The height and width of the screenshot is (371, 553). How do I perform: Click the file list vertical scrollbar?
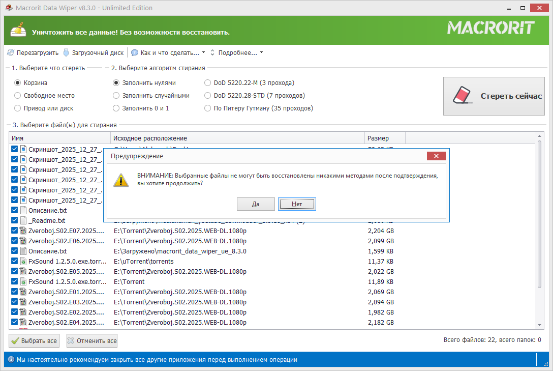click(x=539, y=229)
